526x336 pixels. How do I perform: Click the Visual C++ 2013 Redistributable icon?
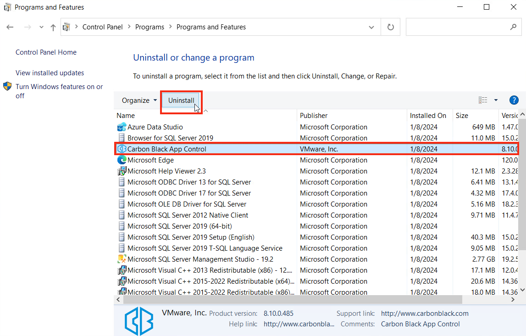pos(122,270)
